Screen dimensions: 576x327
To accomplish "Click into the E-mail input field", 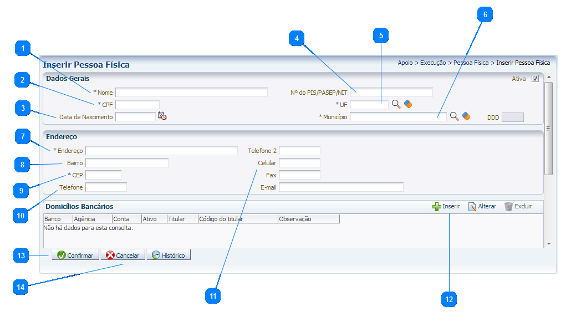I will (341, 187).
